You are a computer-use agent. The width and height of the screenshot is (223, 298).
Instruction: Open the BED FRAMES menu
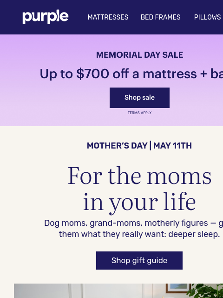[x=161, y=17]
